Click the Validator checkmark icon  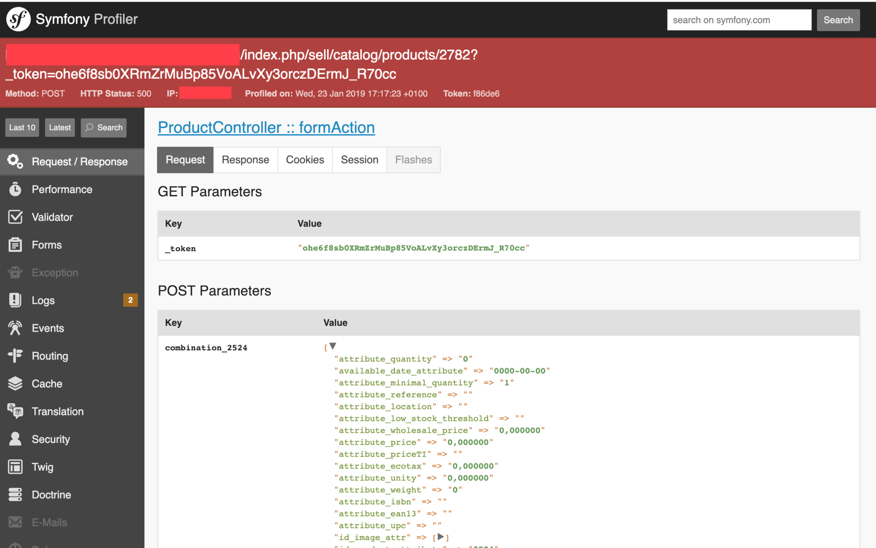coord(15,217)
